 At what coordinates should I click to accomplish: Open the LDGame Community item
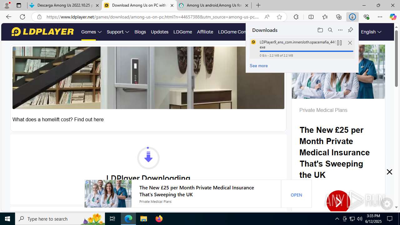tap(232, 32)
